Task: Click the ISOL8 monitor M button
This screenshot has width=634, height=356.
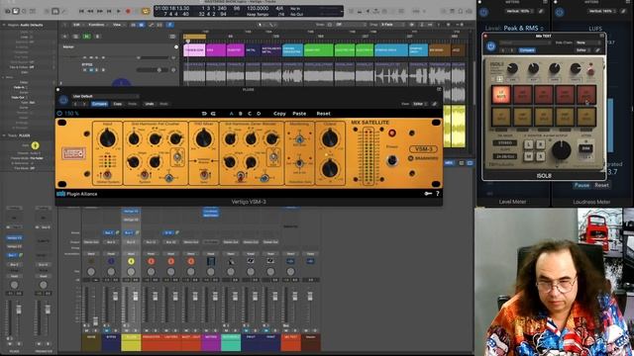Action: (x=528, y=156)
